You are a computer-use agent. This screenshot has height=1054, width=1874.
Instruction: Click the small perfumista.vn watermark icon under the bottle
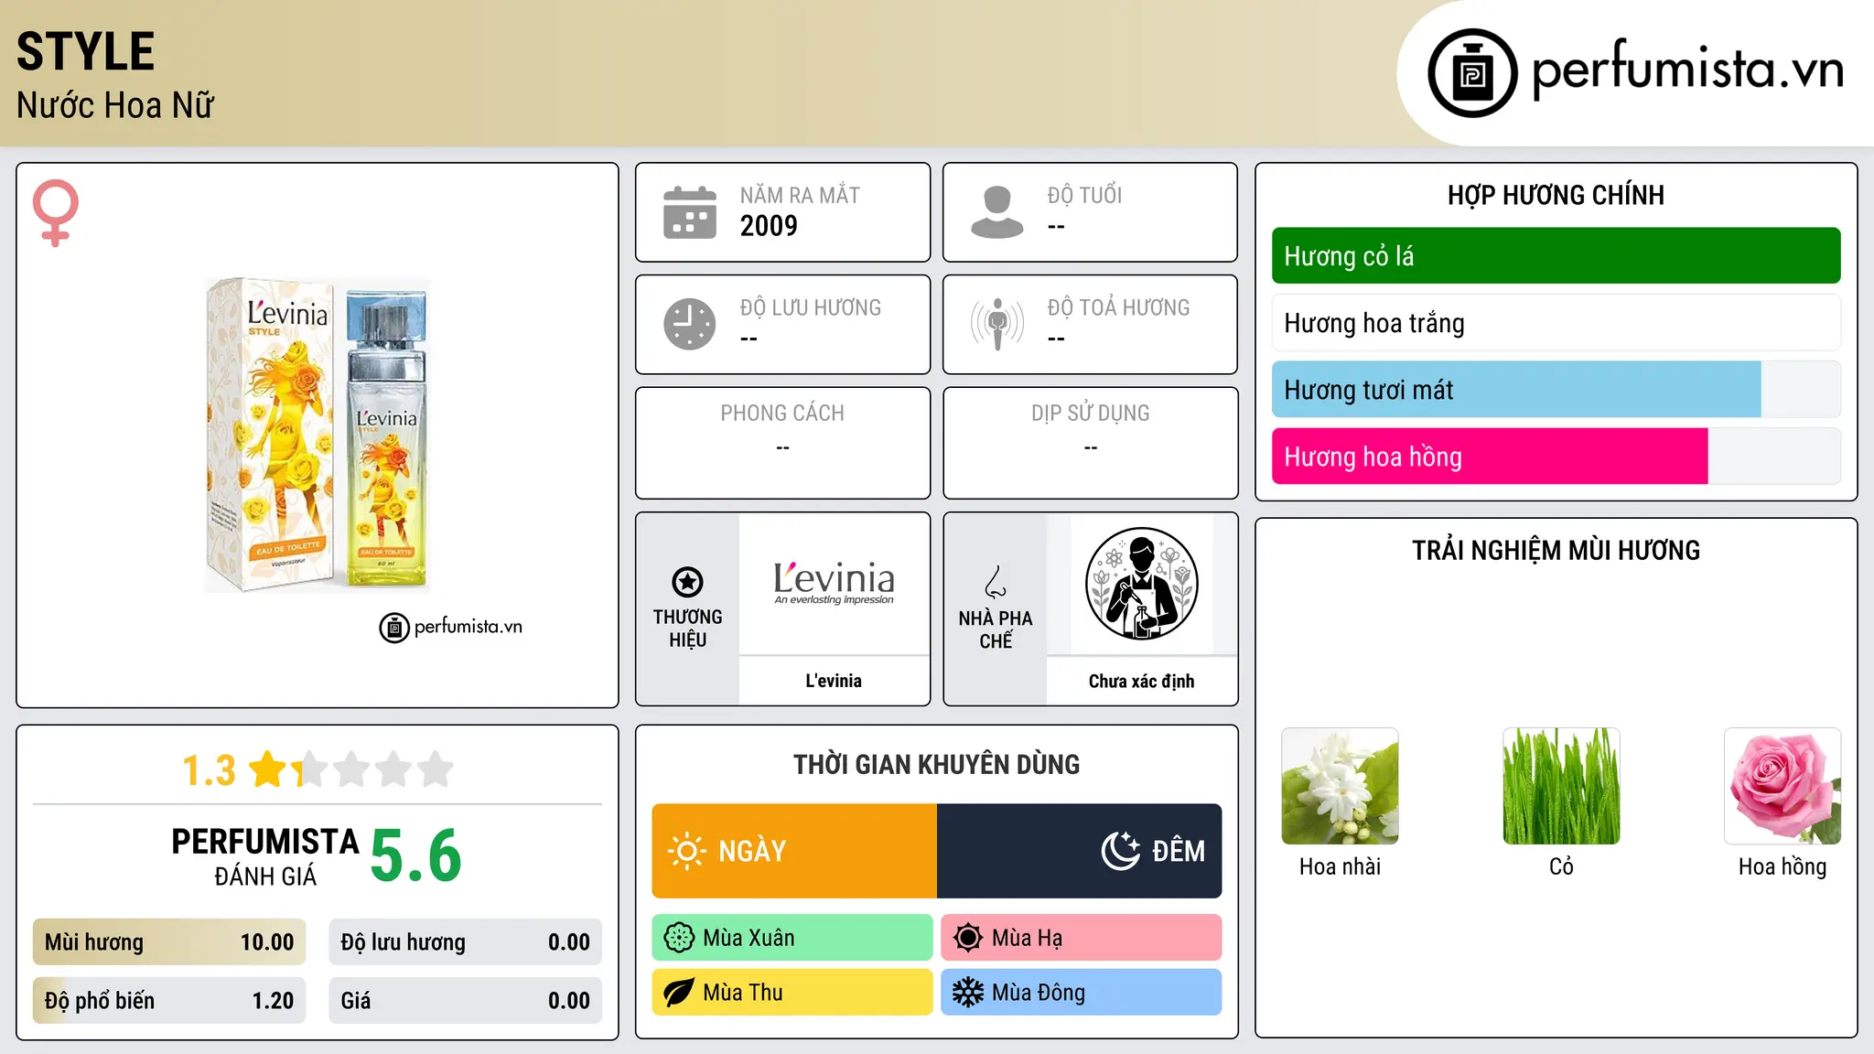point(394,628)
